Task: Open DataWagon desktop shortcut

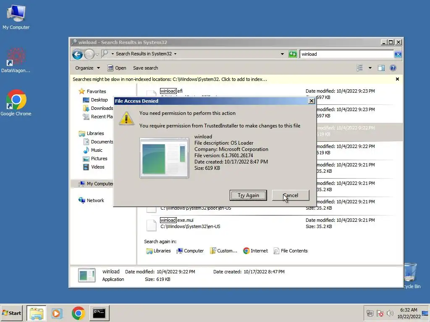Action: 16,60
